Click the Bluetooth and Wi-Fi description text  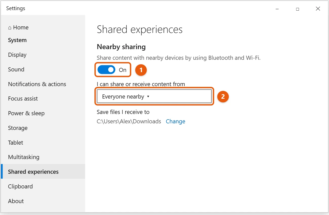pos(179,58)
